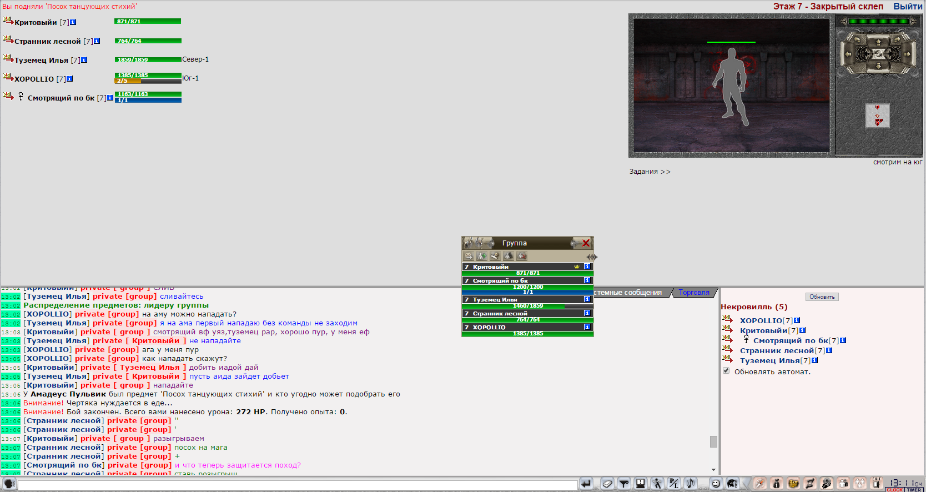Toggle the Обновлять автомат. checkbox
The width and height of the screenshot is (926, 492).
click(x=726, y=370)
